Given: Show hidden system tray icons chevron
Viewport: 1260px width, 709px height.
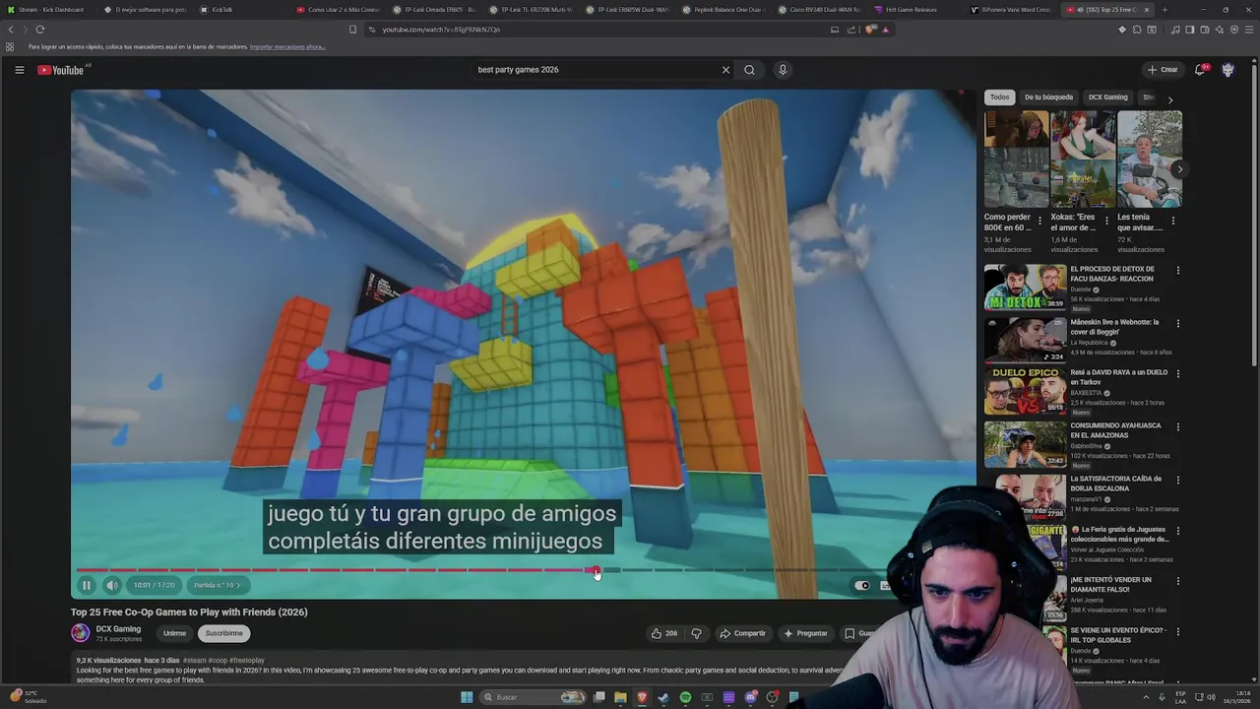Looking at the screenshot, I should (1146, 697).
